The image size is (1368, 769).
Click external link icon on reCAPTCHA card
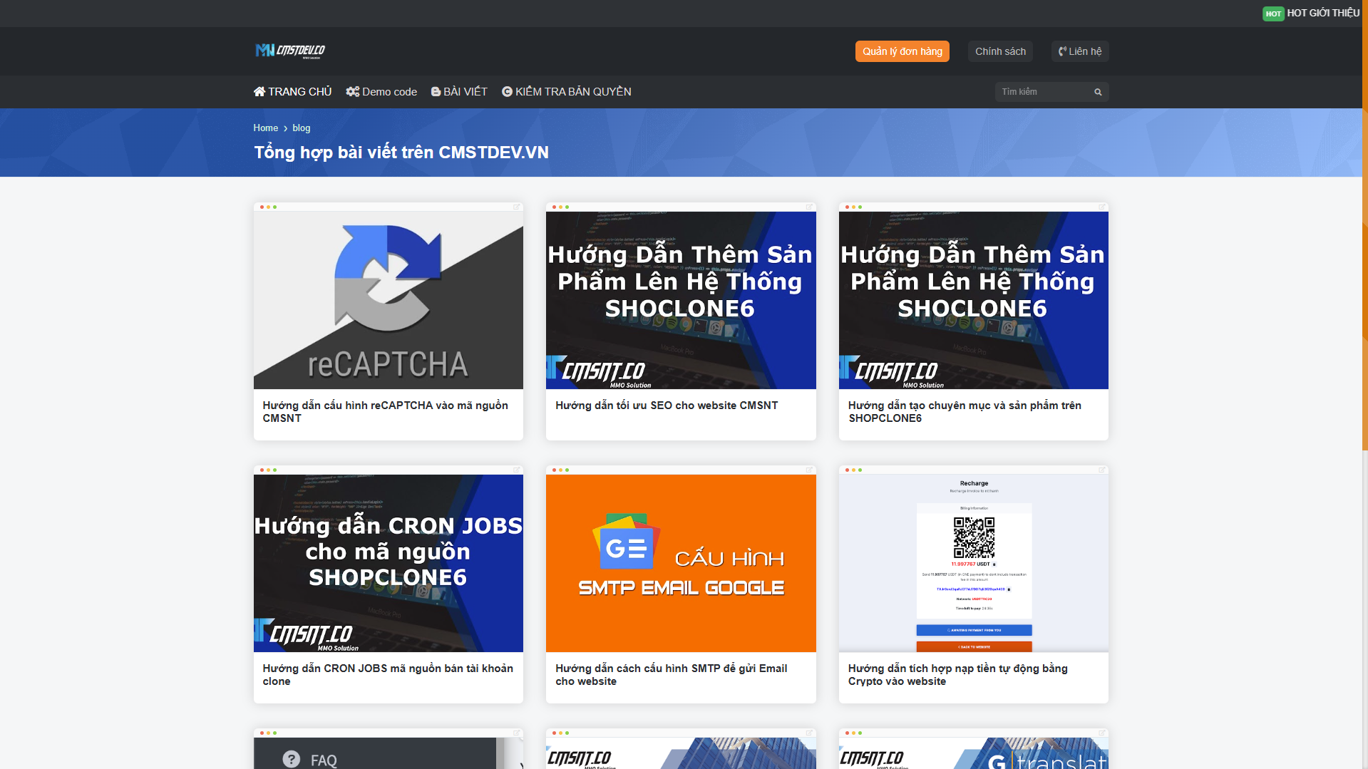(517, 207)
